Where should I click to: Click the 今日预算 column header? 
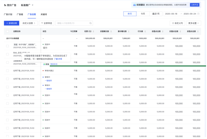point(74,31)
